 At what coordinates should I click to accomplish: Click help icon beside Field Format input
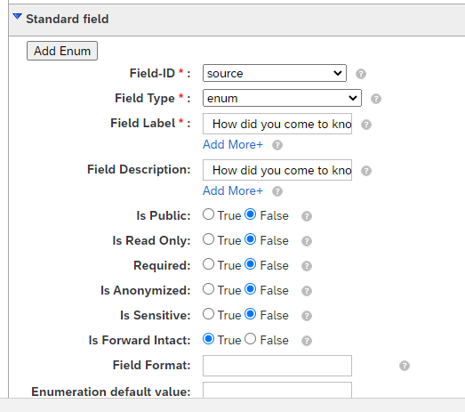[x=405, y=366]
